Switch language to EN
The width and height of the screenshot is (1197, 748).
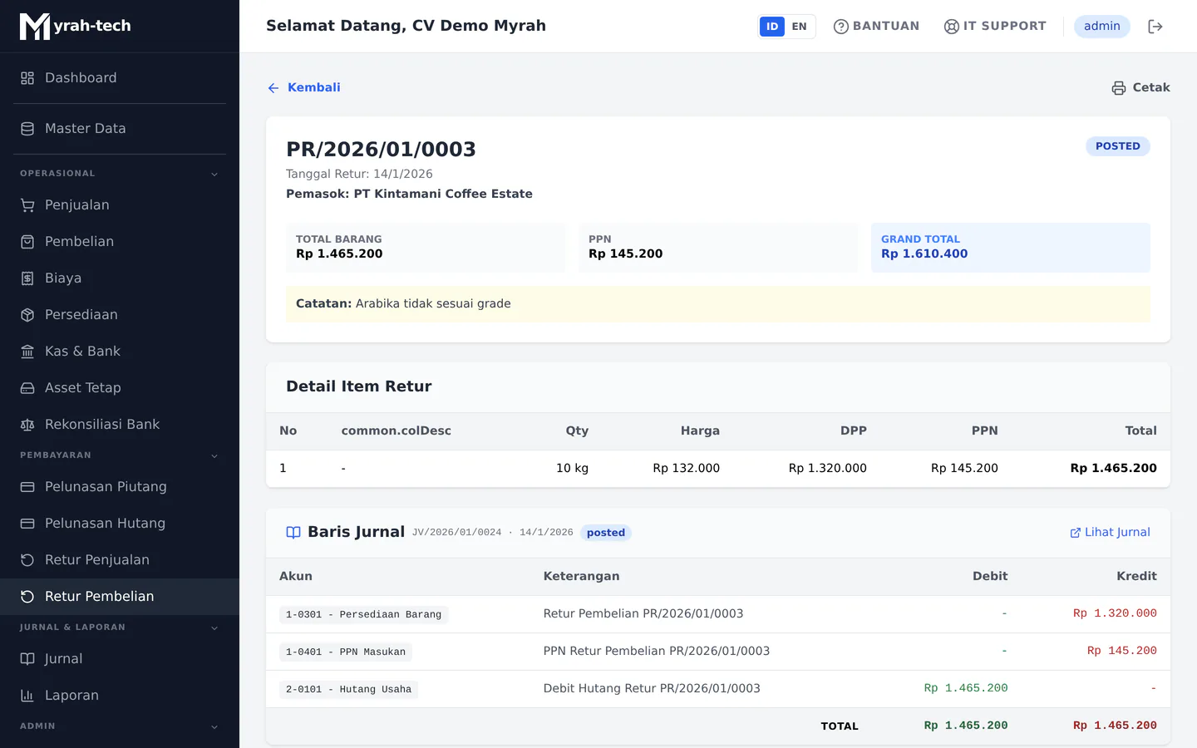click(x=800, y=27)
